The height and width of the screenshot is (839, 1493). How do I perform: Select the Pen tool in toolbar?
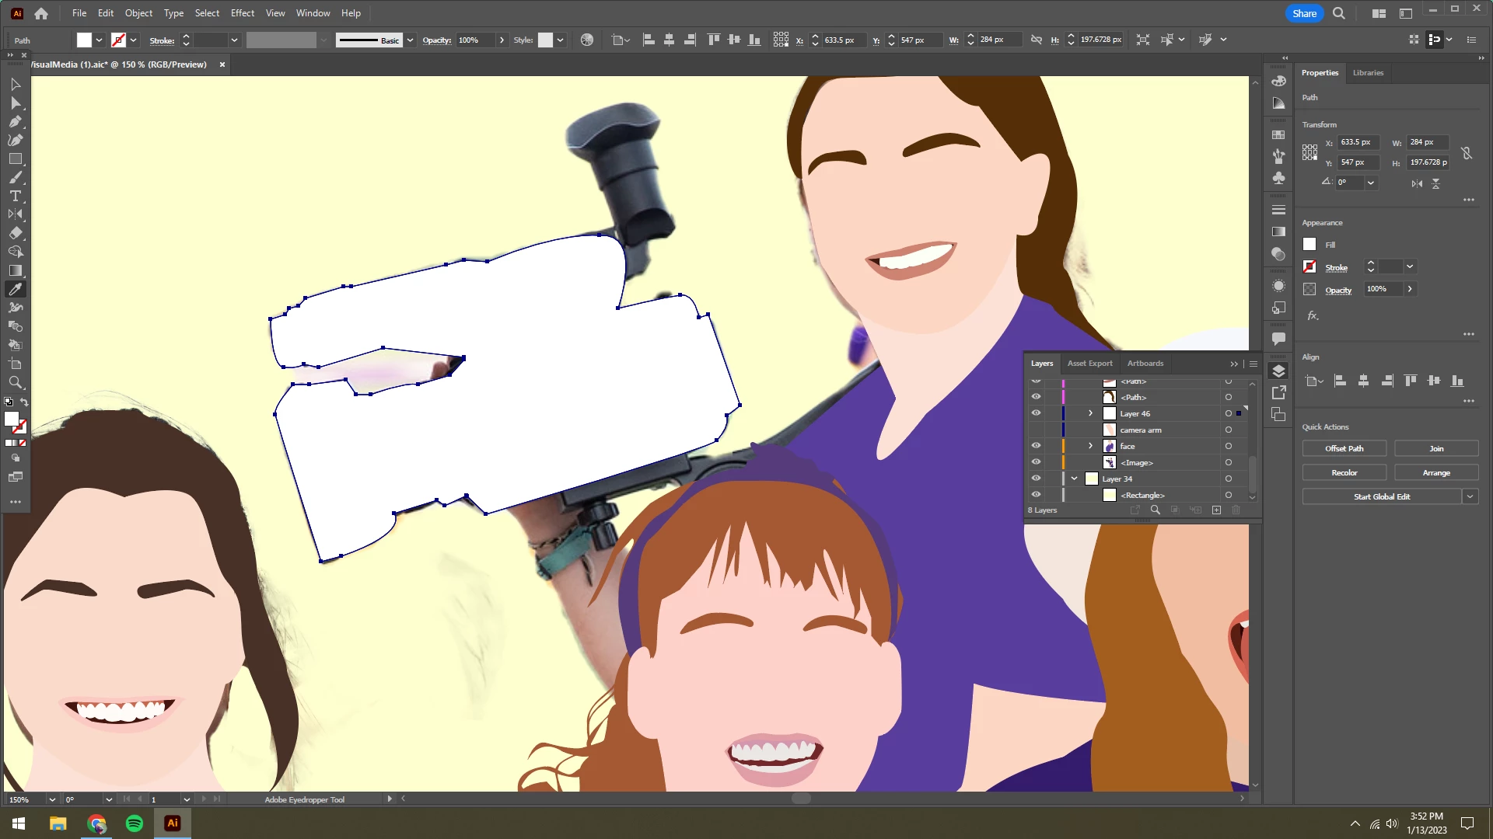pyautogui.click(x=15, y=122)
